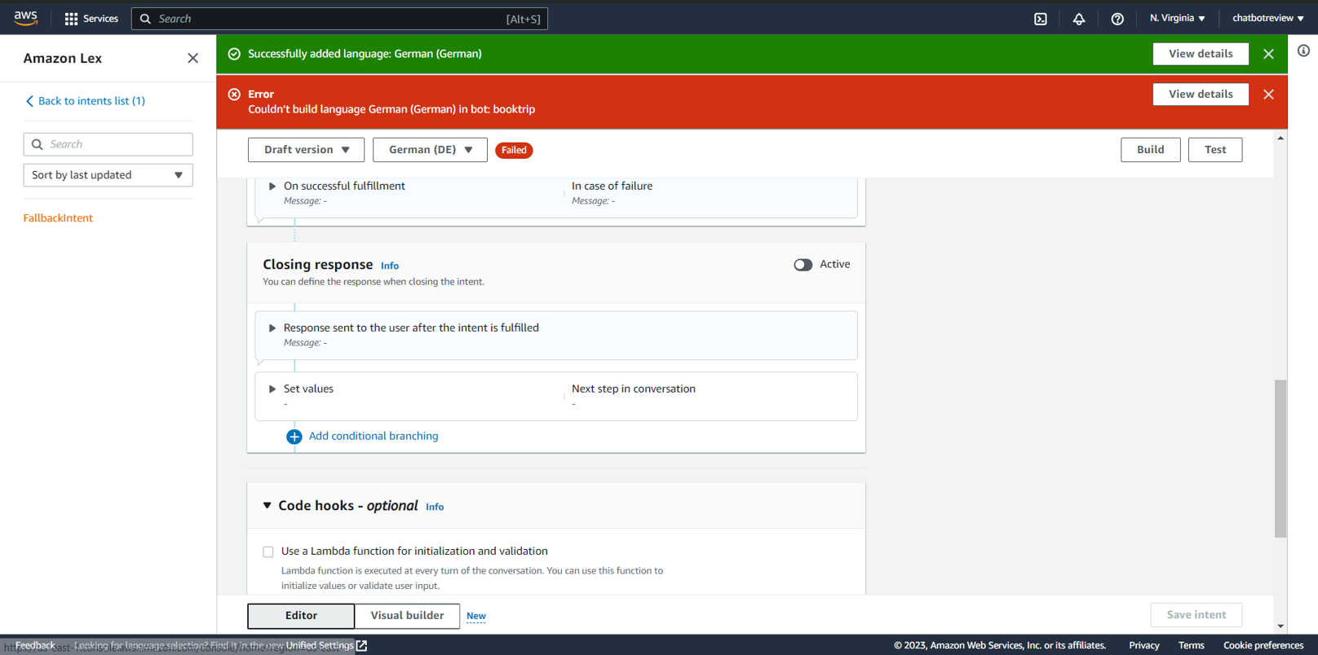Open the Draft version dropdown
Screen dimensions: 1318x655
pos(306,150)
